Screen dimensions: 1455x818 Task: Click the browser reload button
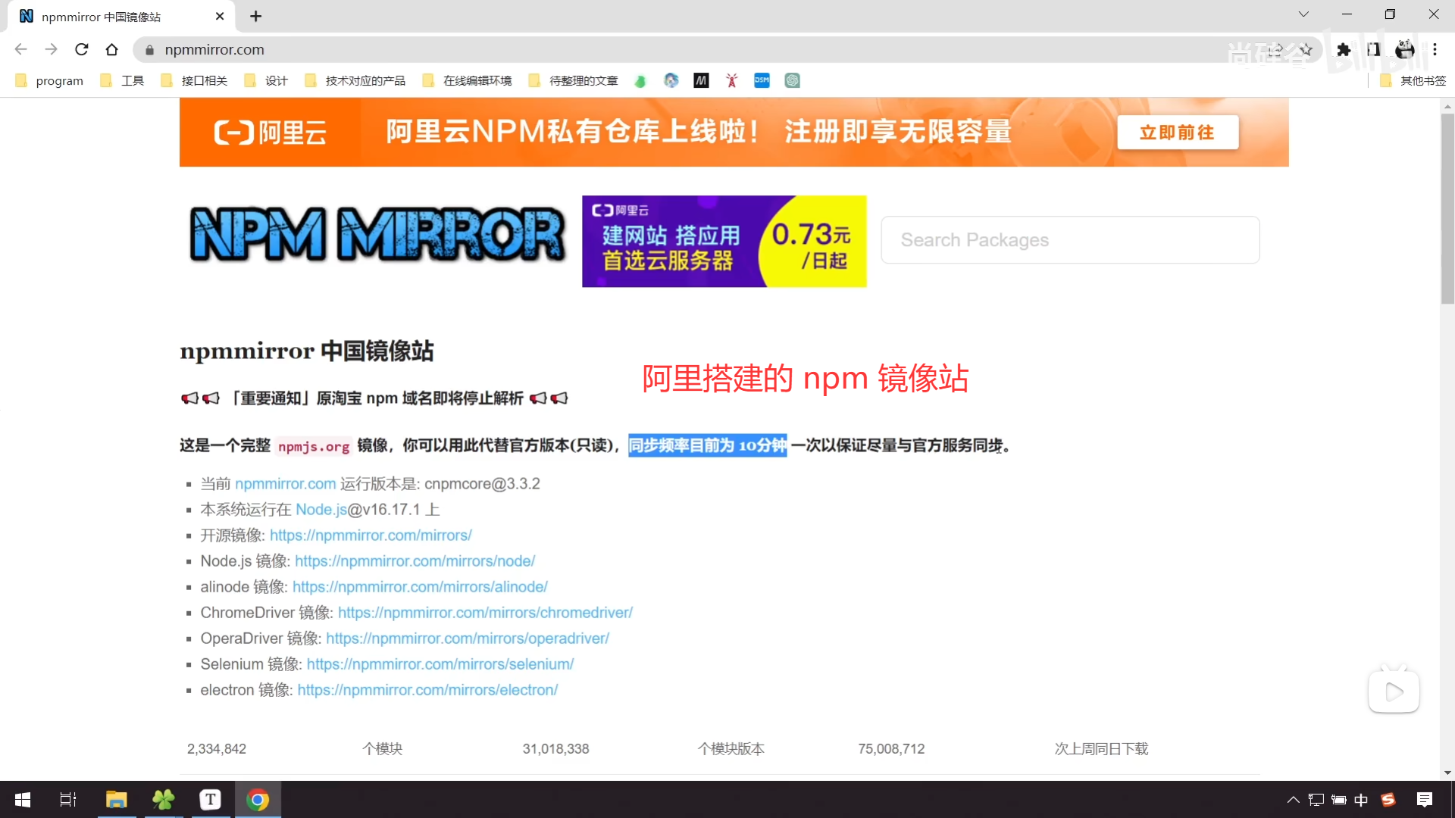[82, 50]
